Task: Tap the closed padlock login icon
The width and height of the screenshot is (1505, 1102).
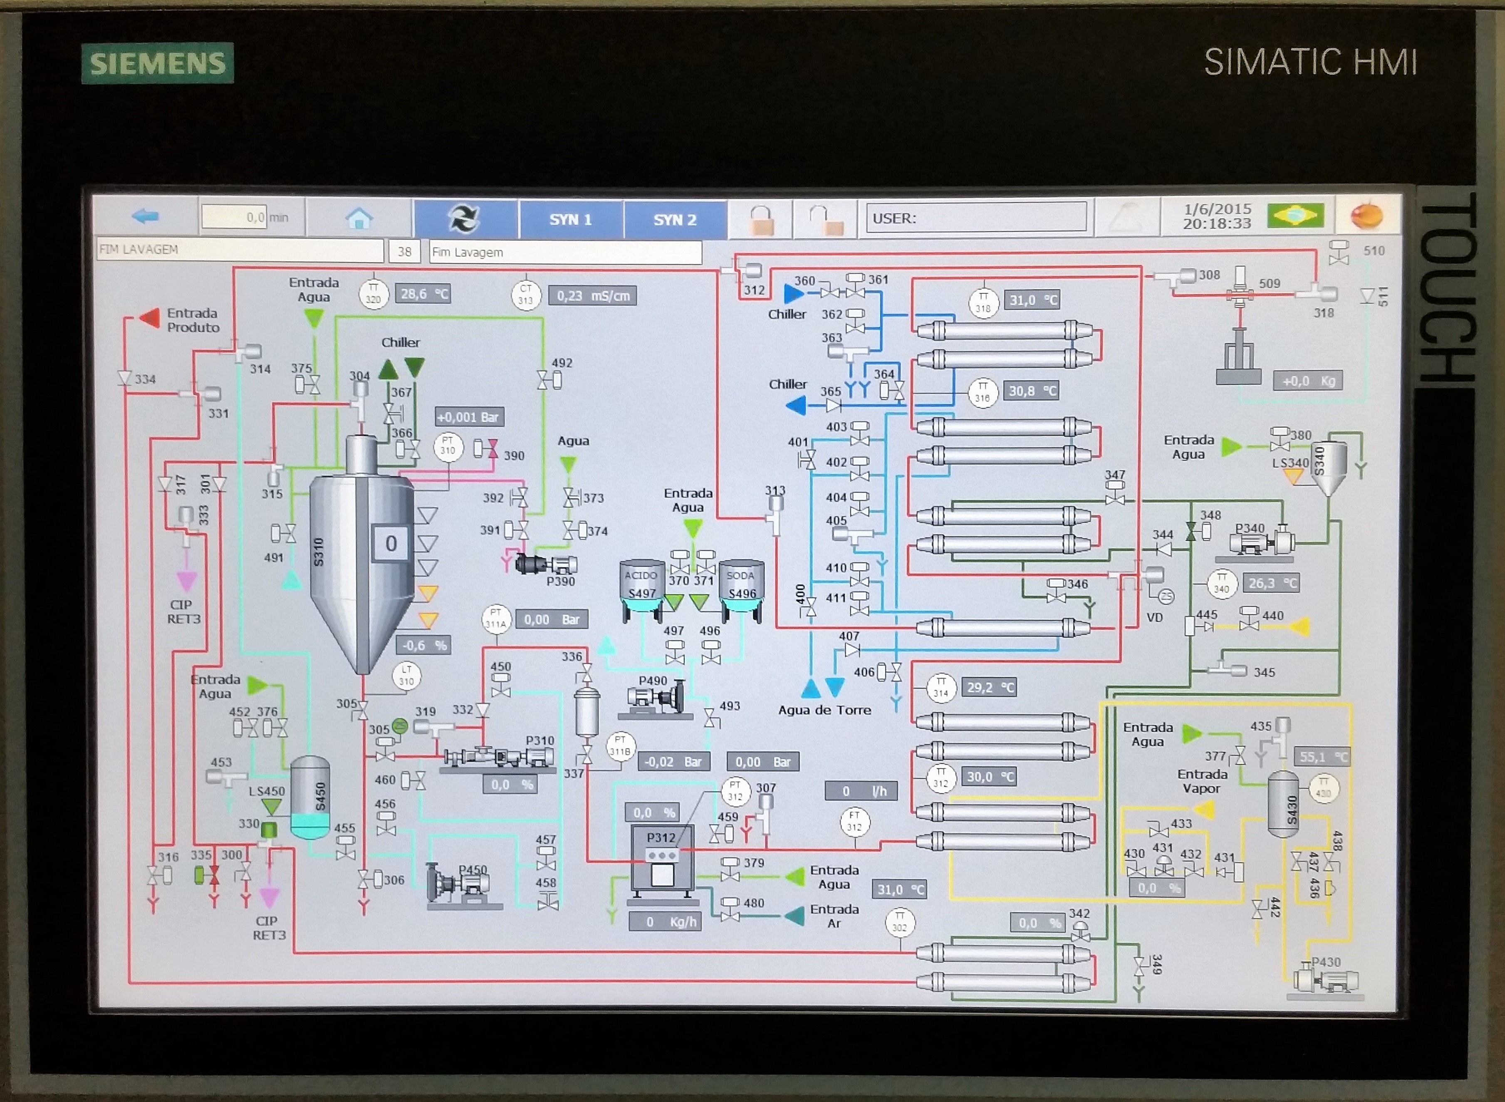Action: click(x=762, y=220)
